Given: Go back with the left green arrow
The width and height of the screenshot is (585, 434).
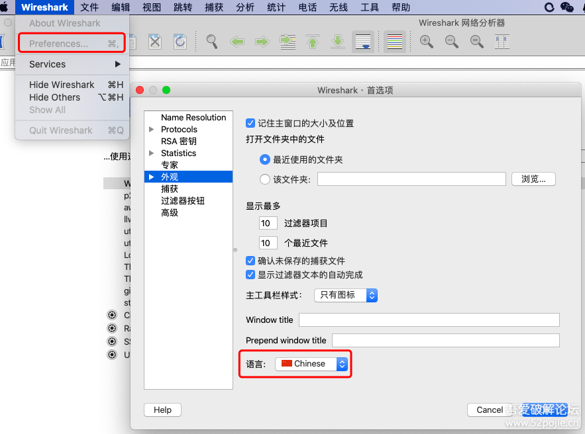Looking at the screenshot, I should click(237, 42).
